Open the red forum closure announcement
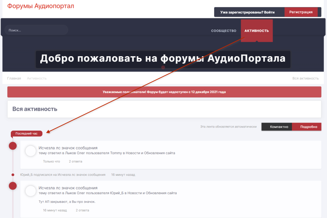Image resolution: width=327 pixels, height=218 pixels. point(164,92)
